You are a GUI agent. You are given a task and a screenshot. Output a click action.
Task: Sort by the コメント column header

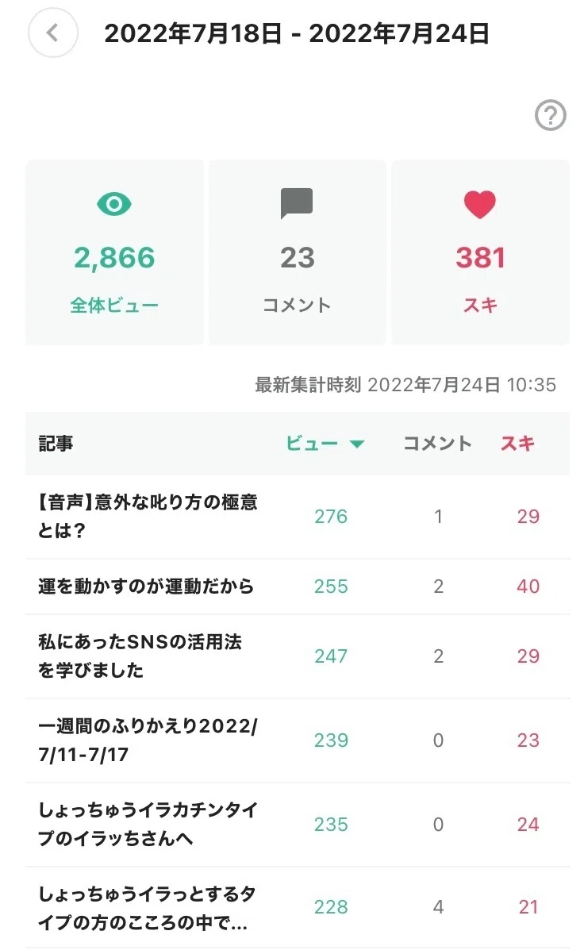click(x=437, y=444)
